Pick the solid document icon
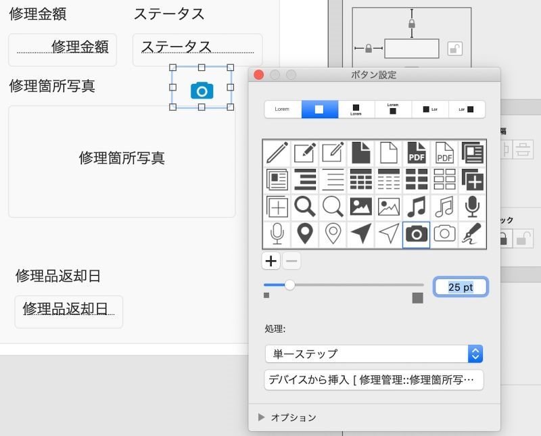This screenshot has height=436, width=541. [360, 153]
